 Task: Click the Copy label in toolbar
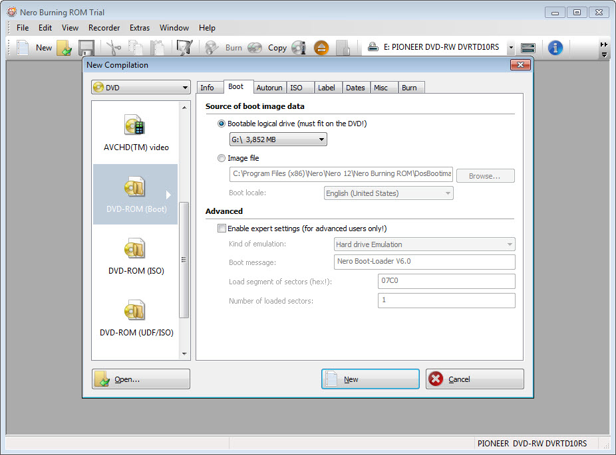(277, 47)
